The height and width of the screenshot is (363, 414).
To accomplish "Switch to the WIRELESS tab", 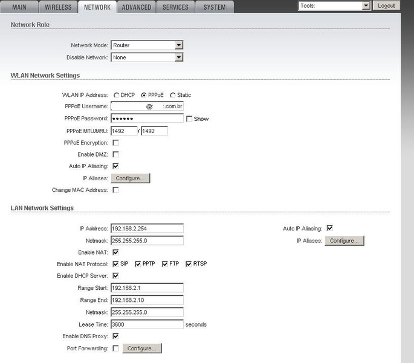I will click(x=59, y=7).
